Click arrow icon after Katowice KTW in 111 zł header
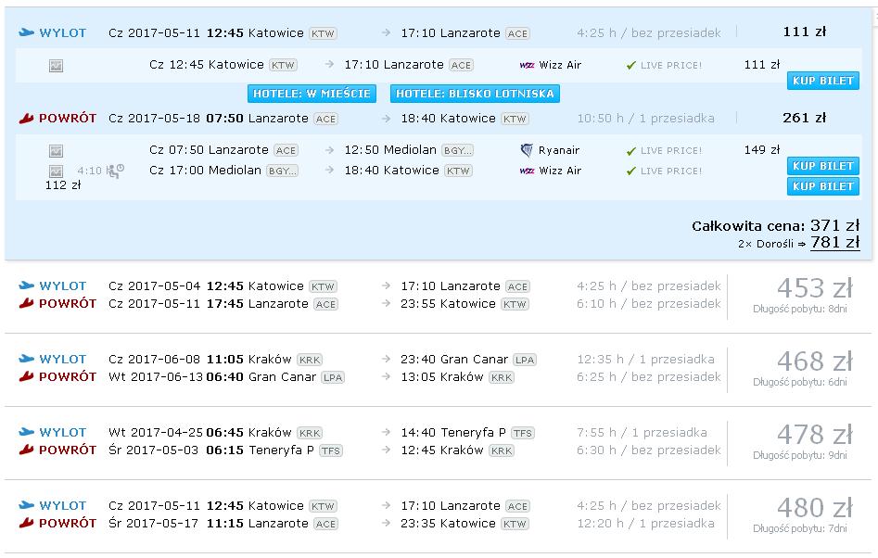Screen dimensions: 878x558 [386, 33]
